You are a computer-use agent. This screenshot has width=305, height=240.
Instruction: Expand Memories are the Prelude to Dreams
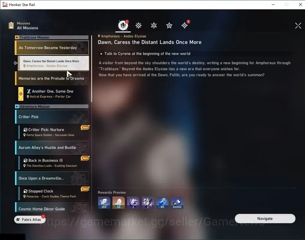coord(52,78)
